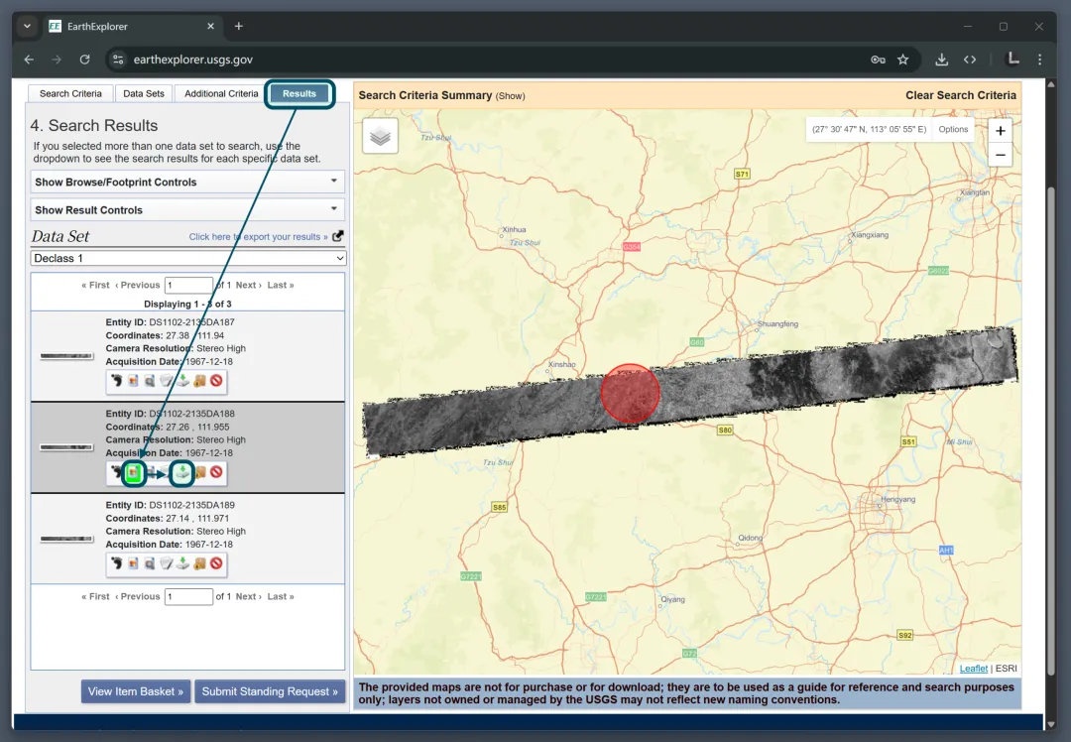Exclude DS1102-2135DA188 from results
This screenshot has height=742, width=1071.
tap(216, 472)
